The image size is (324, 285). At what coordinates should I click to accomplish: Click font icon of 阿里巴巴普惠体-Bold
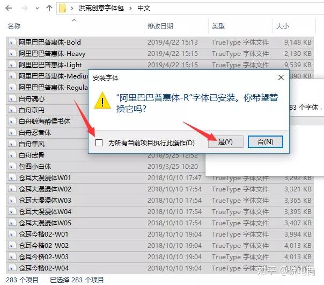[12, 42]
